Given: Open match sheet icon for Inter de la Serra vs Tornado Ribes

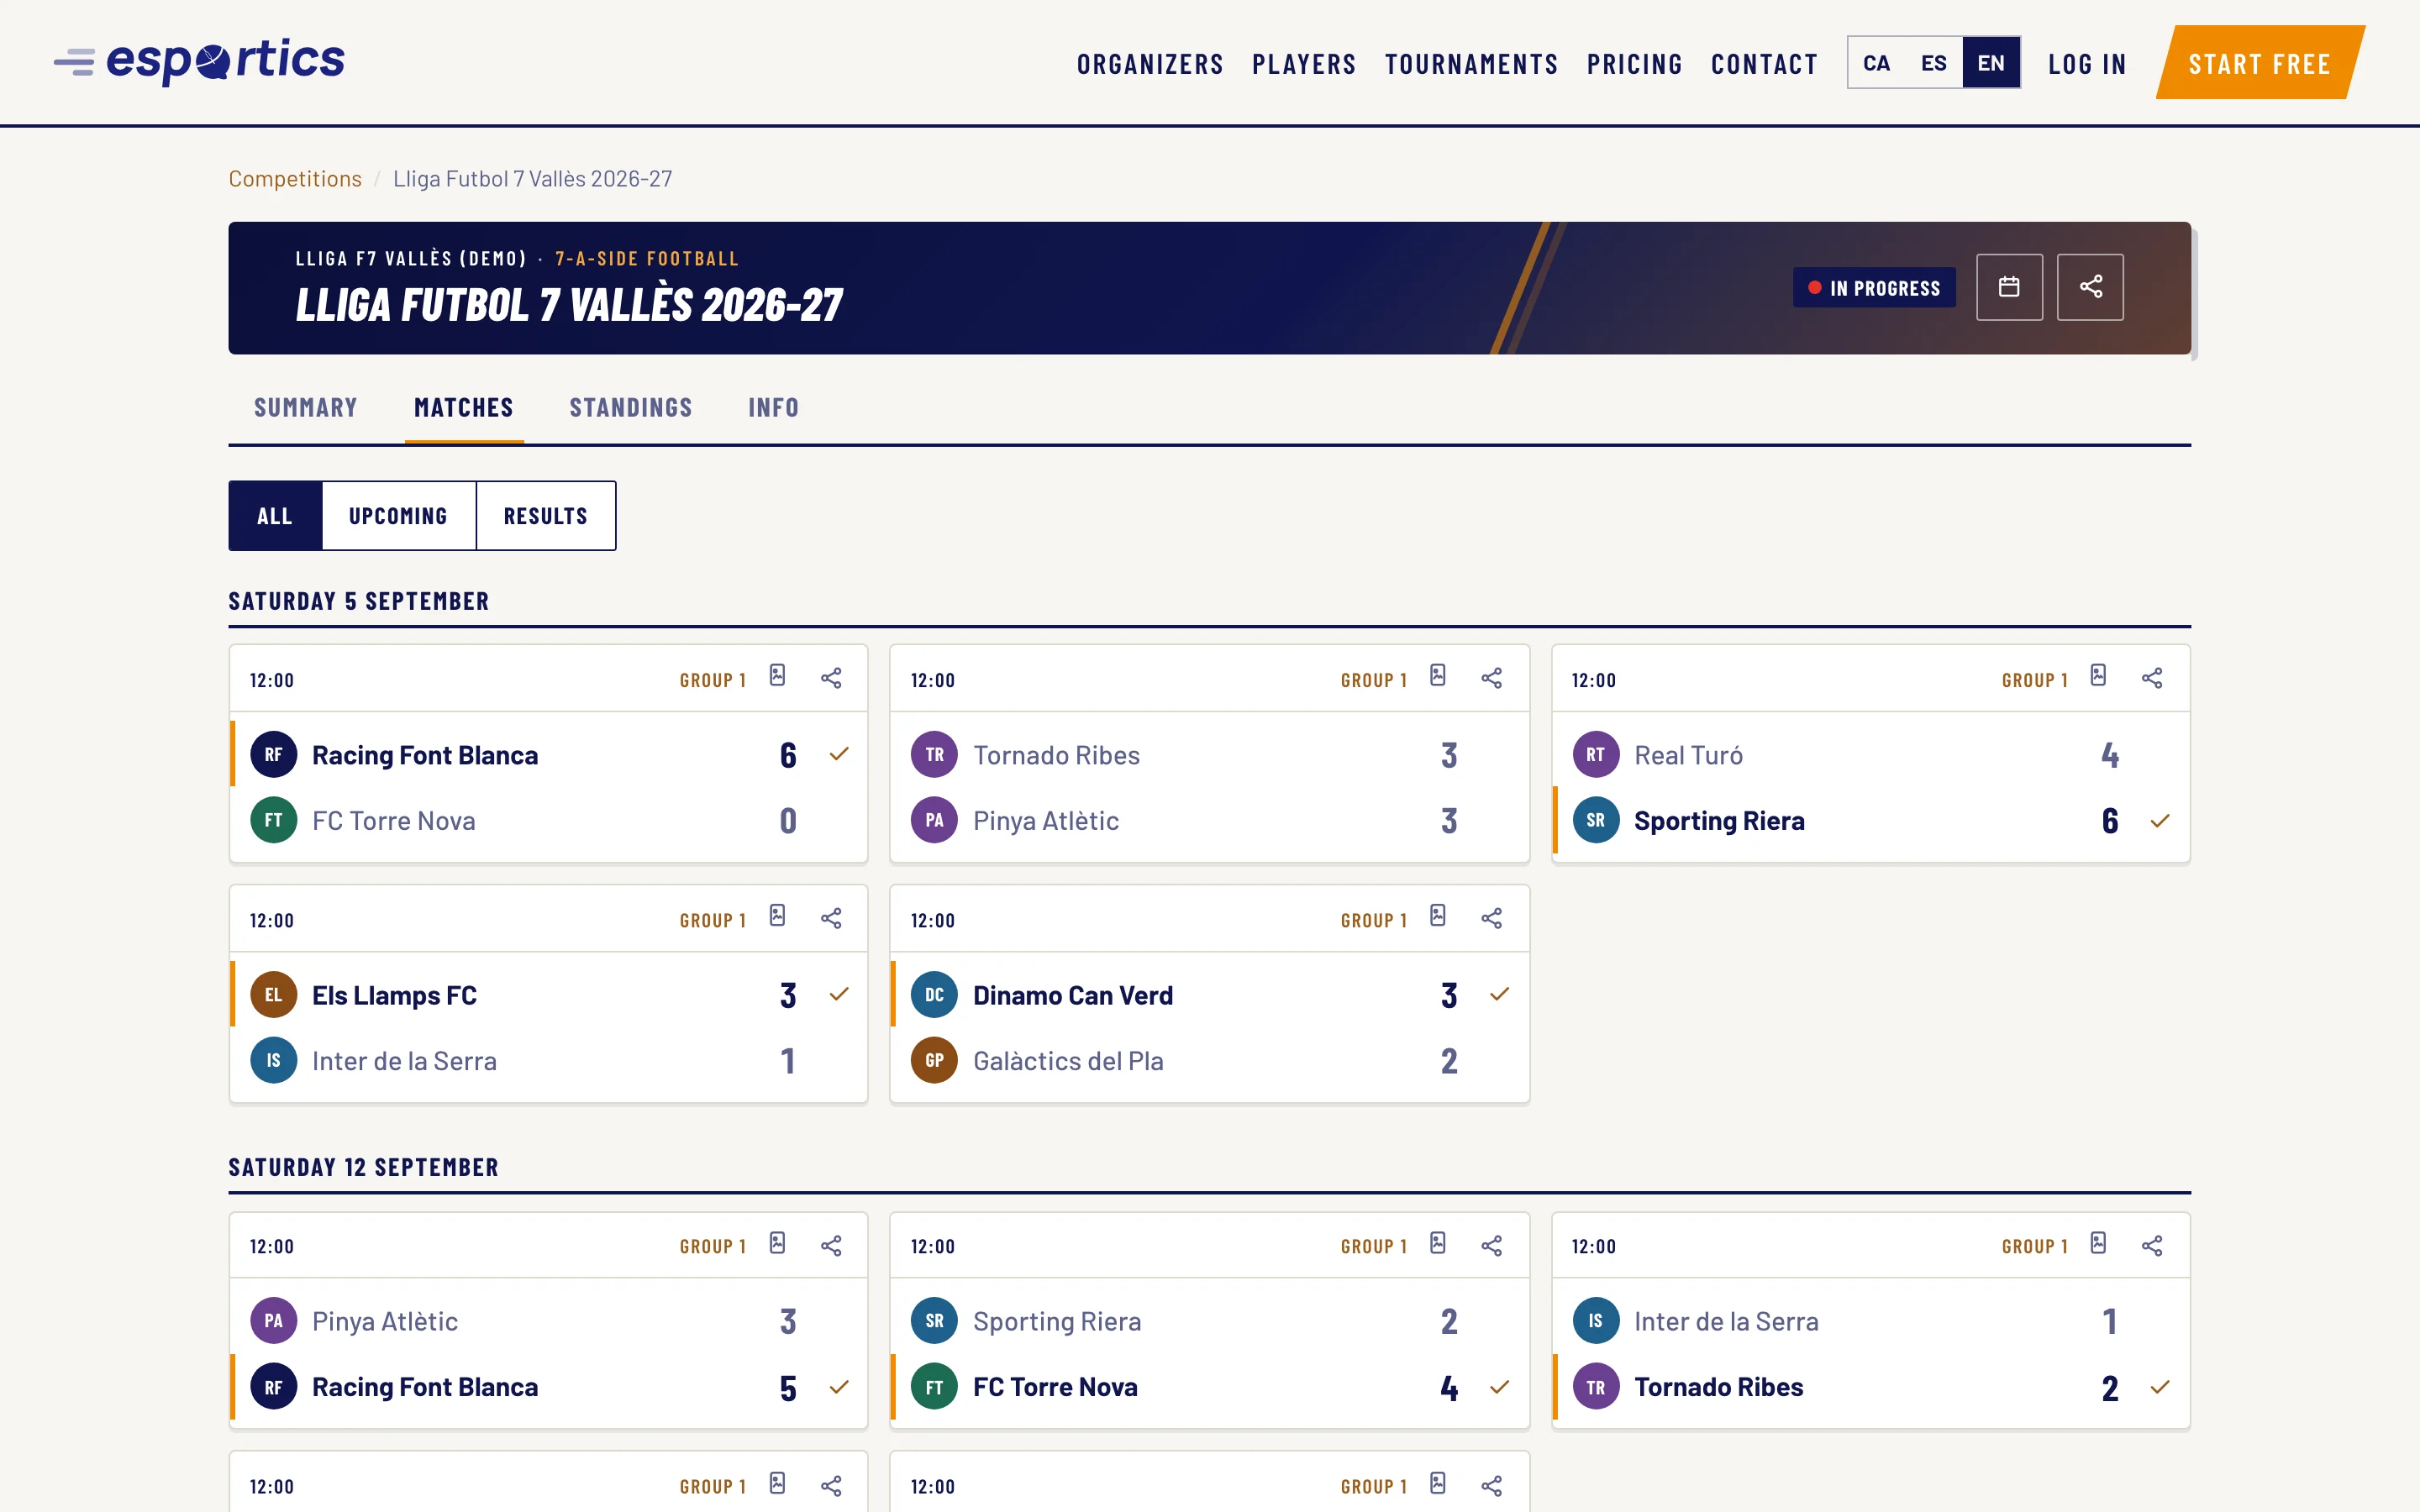Looking at the screenshot, I should pos(2099,1243).
